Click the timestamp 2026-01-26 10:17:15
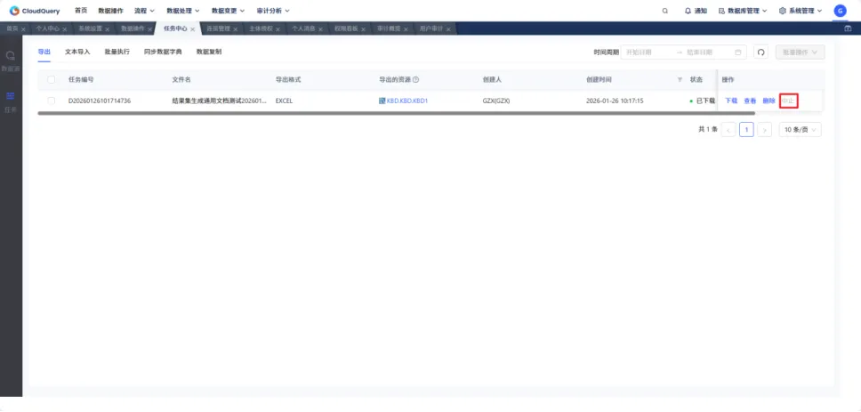The height and width of the screenshot is (412, 861). tap(615, 101)
